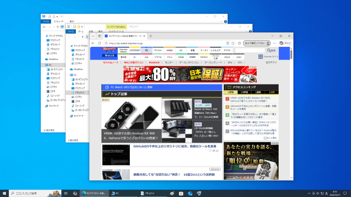This screenshot has height=197, width=351.
Task: Expand the Edge tab actions chevron
Action: tap(93, 36)
